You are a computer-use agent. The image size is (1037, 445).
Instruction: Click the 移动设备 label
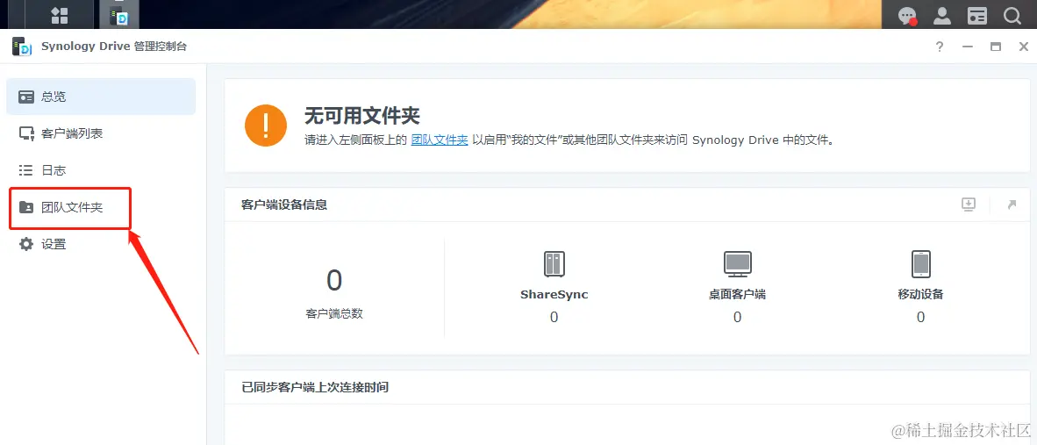click(x=920, y=295)
